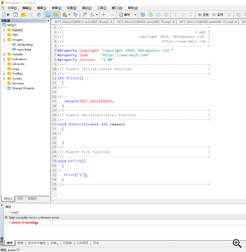Open the 帮助(H) menu
This screenshot has height=252, width=246.
pyautogui.click(x=133, y=8)
